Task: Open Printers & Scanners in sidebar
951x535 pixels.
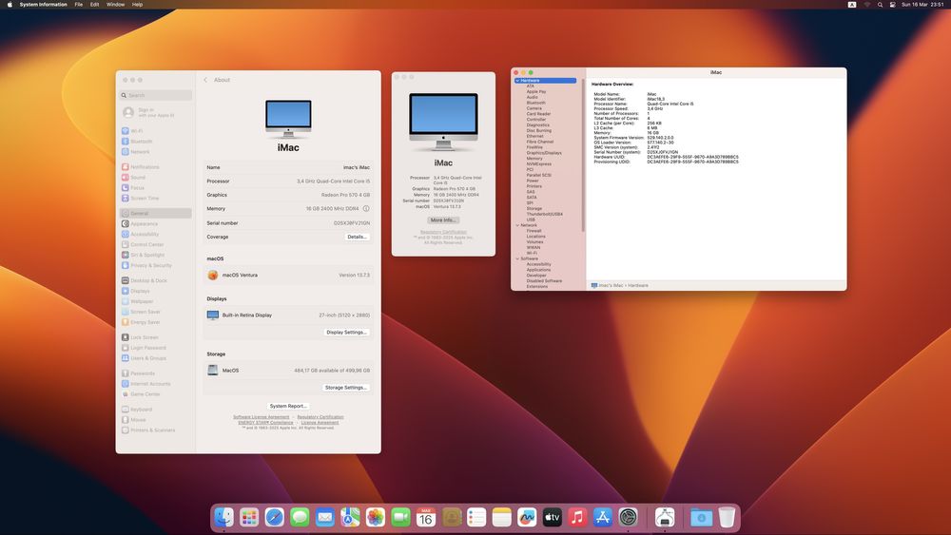Action: point(155,430)
